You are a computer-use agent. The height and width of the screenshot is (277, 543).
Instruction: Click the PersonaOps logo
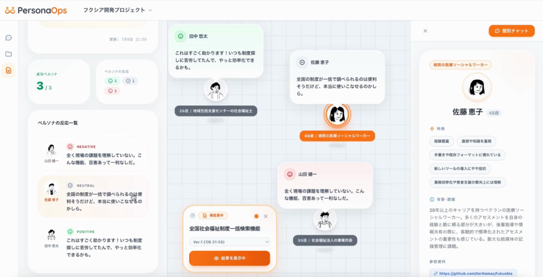click(x=36, y=10)
